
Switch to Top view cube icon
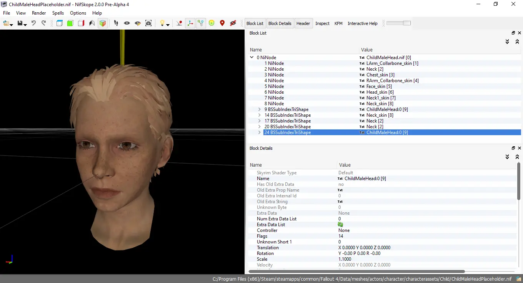coord(59,23)
